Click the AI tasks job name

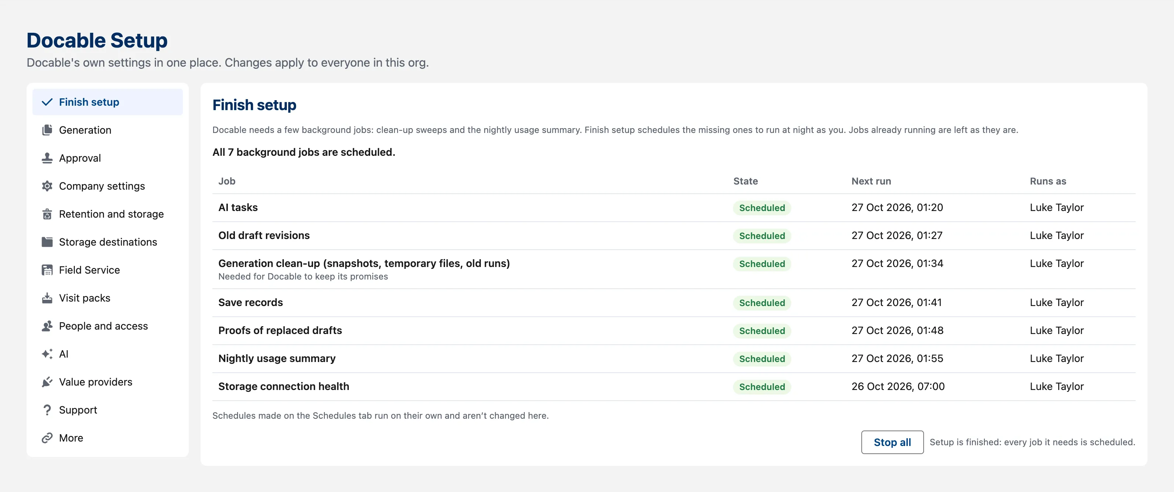point(238,208)
